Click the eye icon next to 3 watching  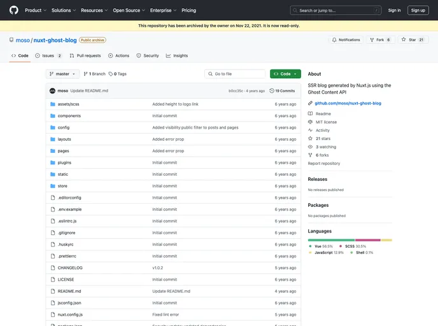point(310,147)
